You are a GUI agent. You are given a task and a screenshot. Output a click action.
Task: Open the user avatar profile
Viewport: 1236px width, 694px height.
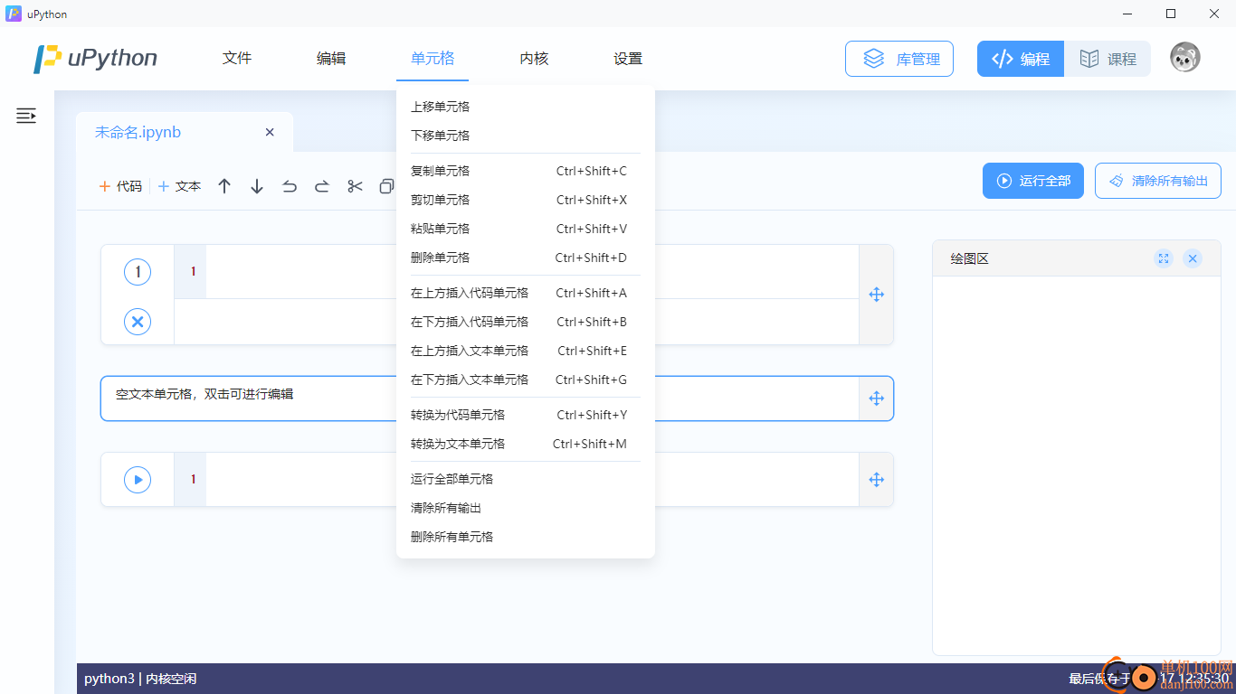point(1185,58)
